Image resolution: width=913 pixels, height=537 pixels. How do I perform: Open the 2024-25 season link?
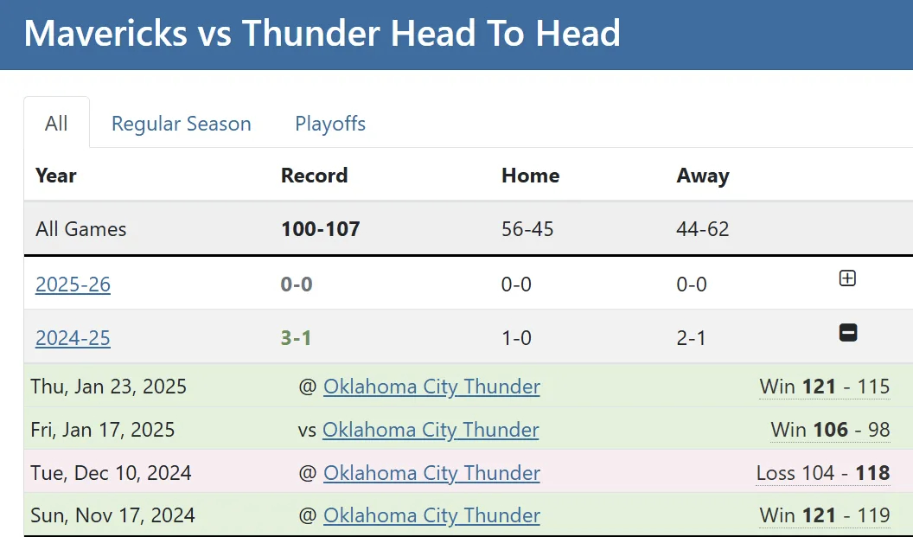(73, 338)
